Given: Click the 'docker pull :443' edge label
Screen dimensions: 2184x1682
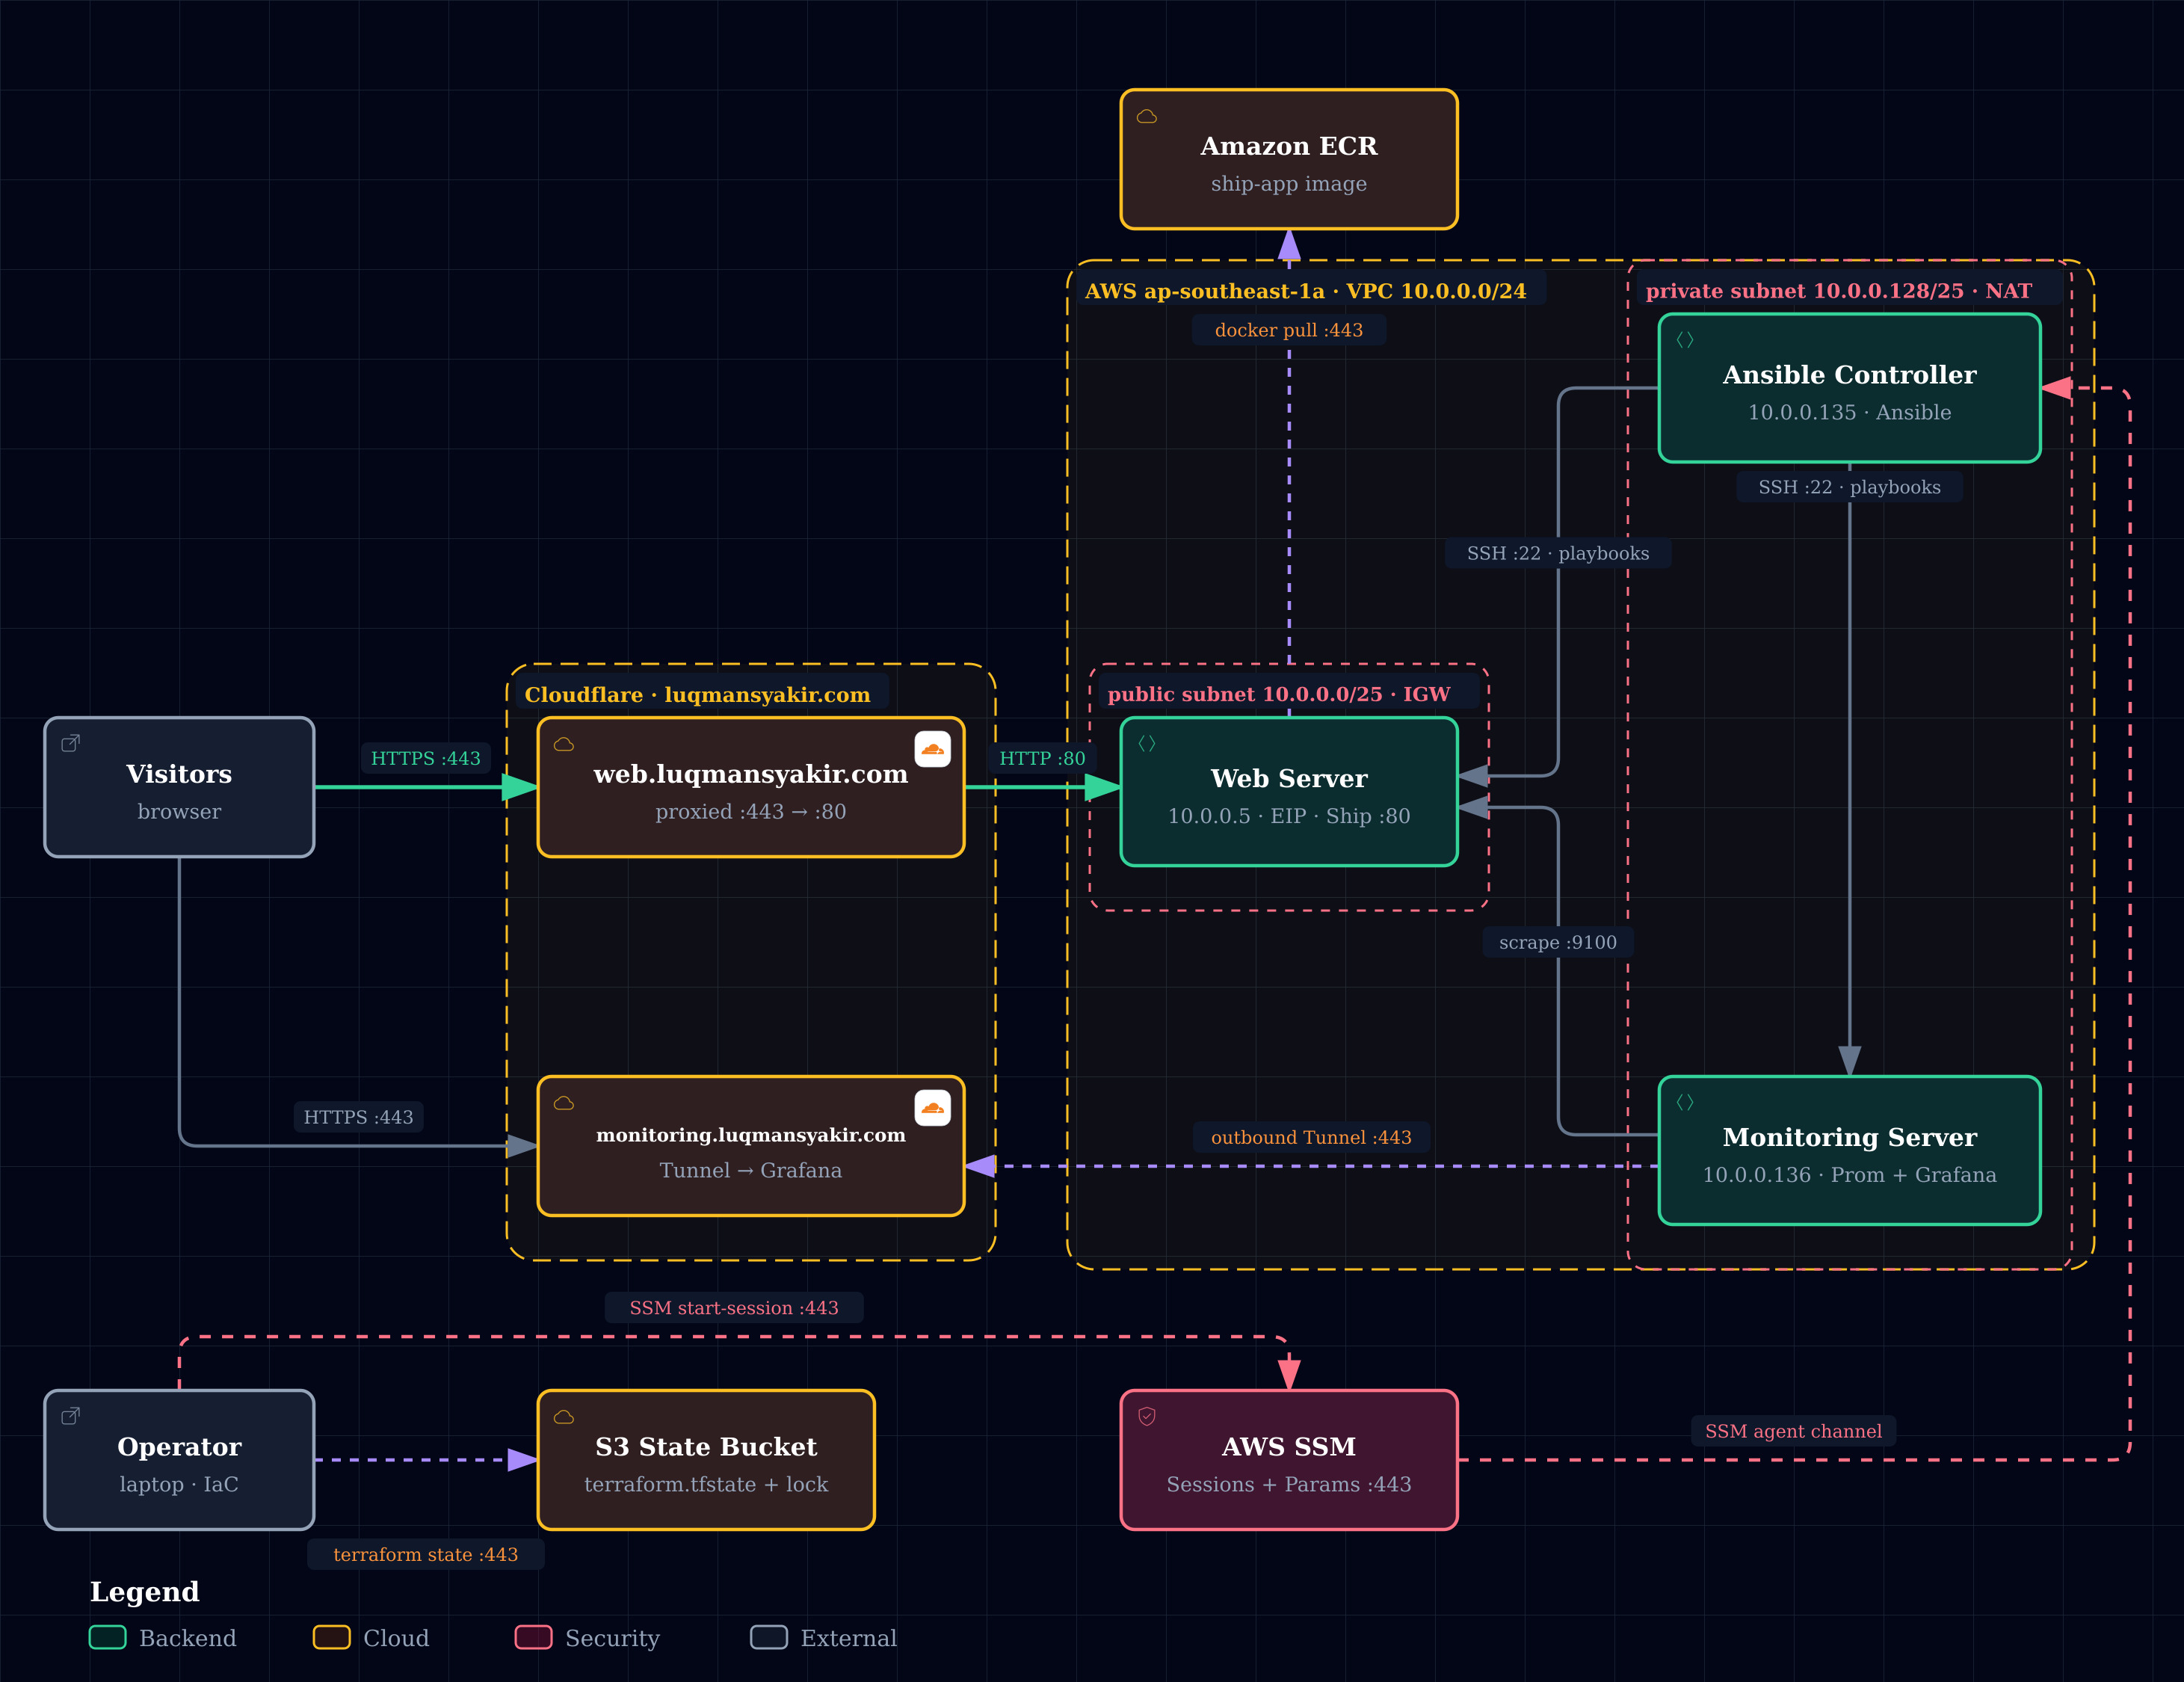Looking at the screenshot, I should pyautogui.click(x=1288, y=330).
